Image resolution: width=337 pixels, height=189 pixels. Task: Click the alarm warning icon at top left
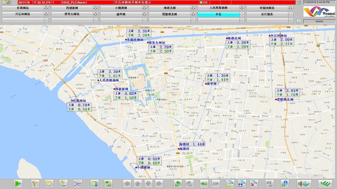9,2
